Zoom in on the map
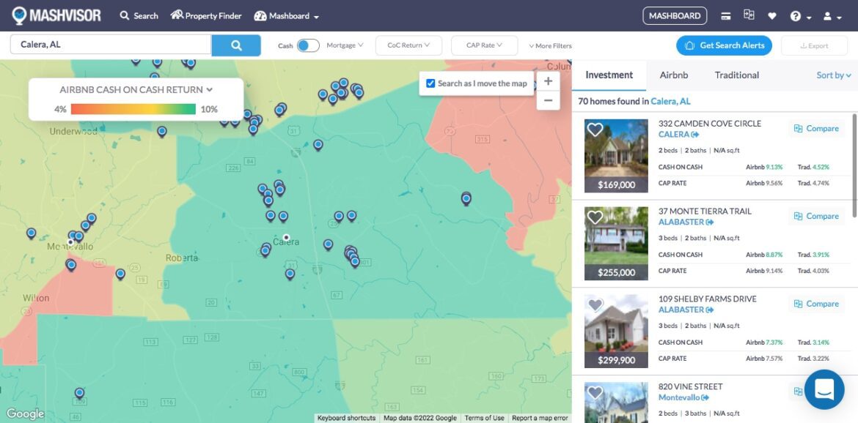 [x=548, y=81]
